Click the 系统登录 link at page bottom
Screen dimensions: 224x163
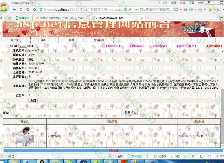[x=114, y=151]
